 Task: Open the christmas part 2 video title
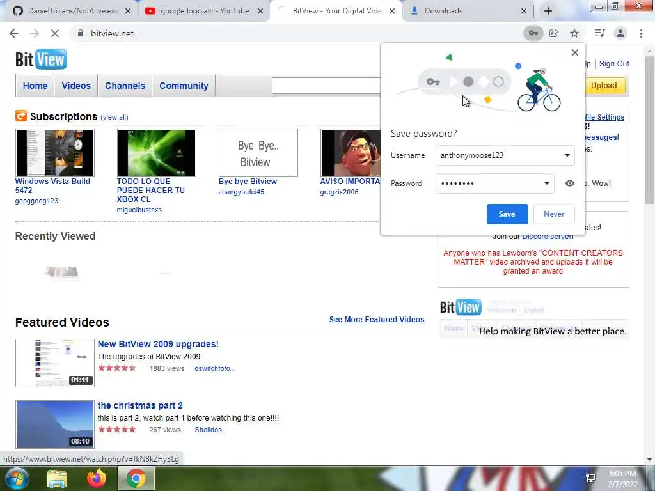(x=140, y=405)
